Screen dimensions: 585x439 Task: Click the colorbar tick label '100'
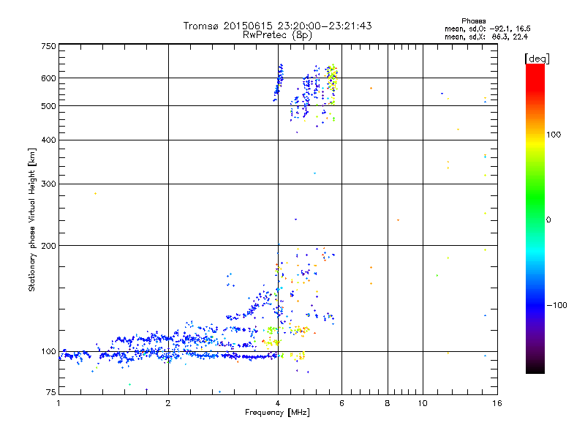[554, 135]
